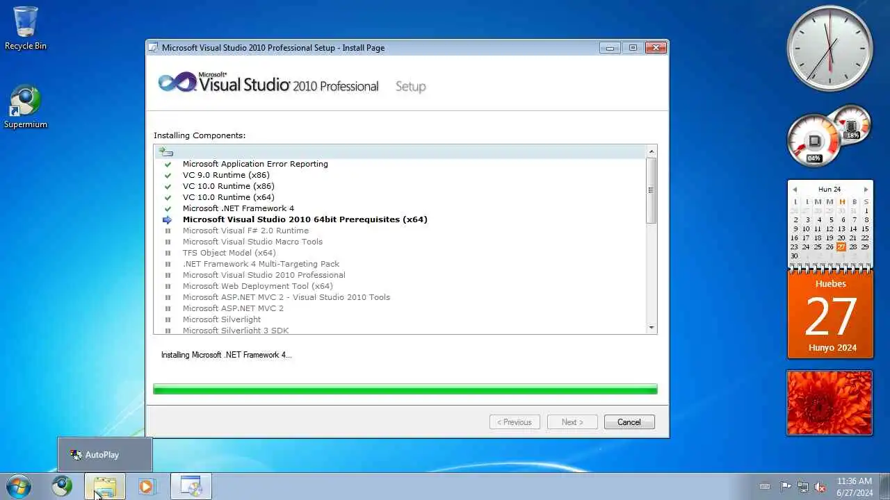Select calendar date 27 in month grid
The image size is (890, 500).
841,247
